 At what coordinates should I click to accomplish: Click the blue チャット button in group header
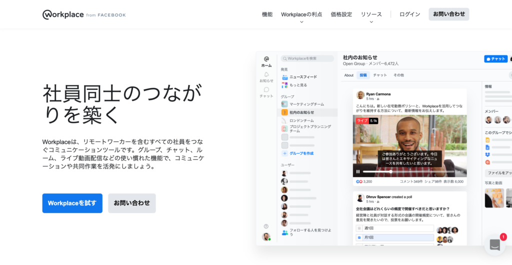point(495,59)
